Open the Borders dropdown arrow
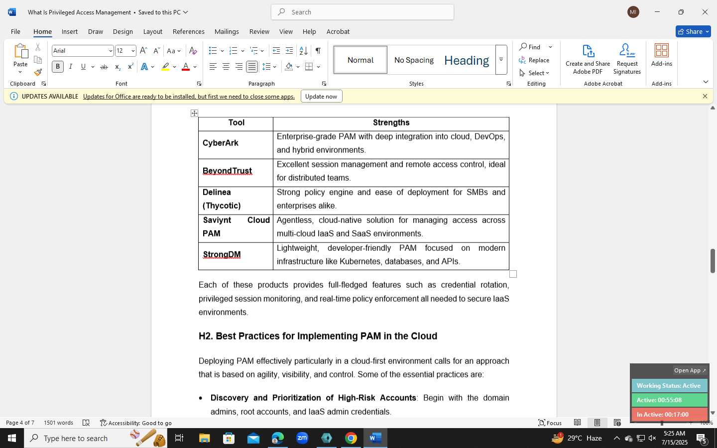This screenshot has height=448, width=717. point(318,67)
